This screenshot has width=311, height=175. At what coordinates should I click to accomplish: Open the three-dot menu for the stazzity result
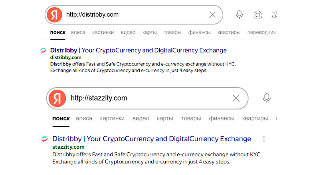(263, 139)
